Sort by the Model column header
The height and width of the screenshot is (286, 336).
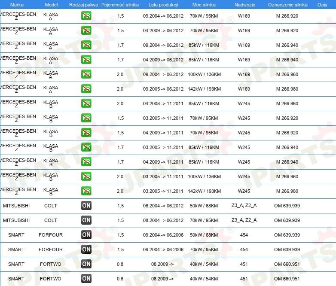click(x=52, y=5)
